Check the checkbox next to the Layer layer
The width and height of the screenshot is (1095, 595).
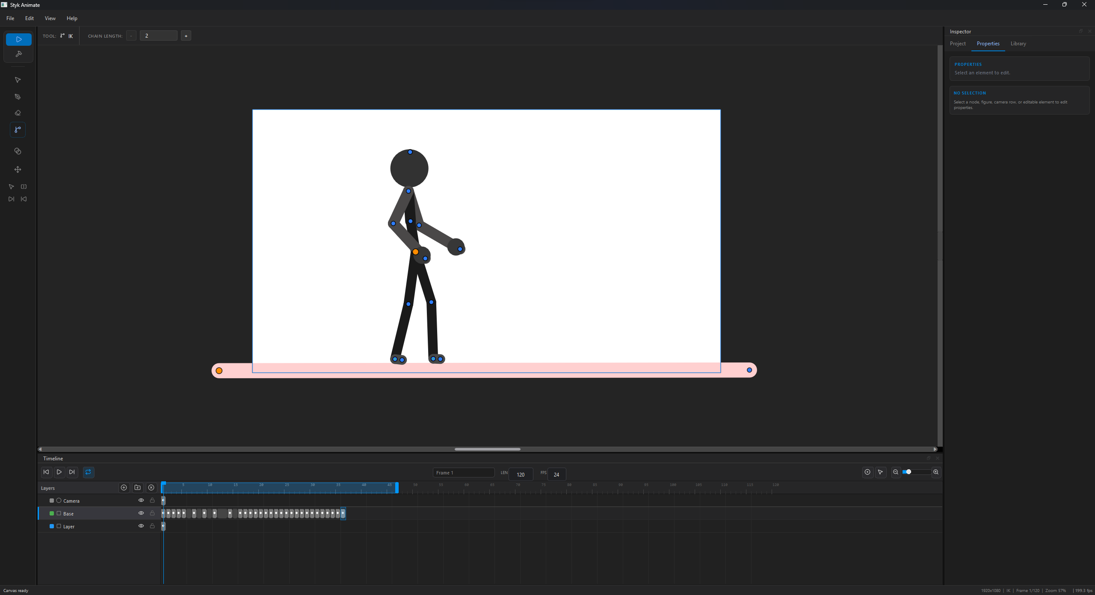click(59, 526)
